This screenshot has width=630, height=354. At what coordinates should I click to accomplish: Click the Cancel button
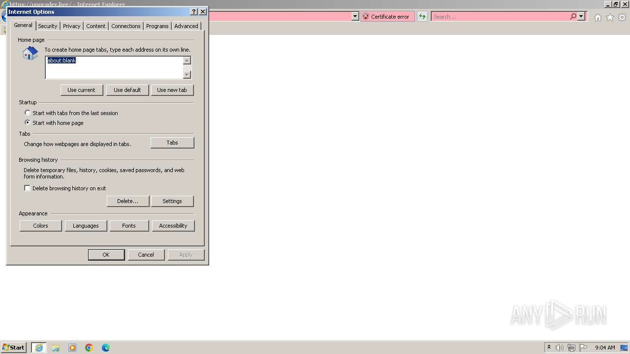click(146, 255)
